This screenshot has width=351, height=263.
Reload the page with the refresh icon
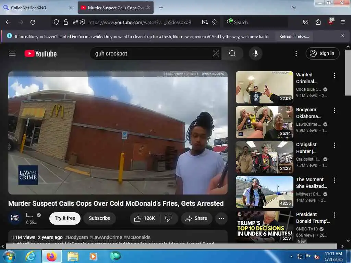(x=33, y=22)
